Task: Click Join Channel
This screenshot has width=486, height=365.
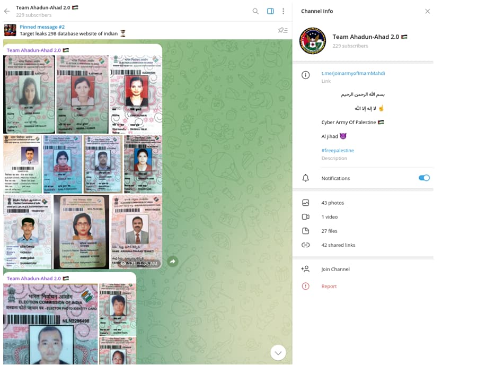Action: (335, 270)
